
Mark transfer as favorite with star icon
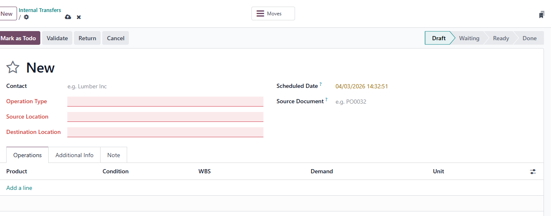pyautogui.click(x=13, y=67)
